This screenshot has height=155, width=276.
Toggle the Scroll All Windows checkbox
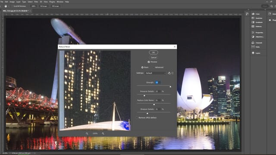(13, 6)
